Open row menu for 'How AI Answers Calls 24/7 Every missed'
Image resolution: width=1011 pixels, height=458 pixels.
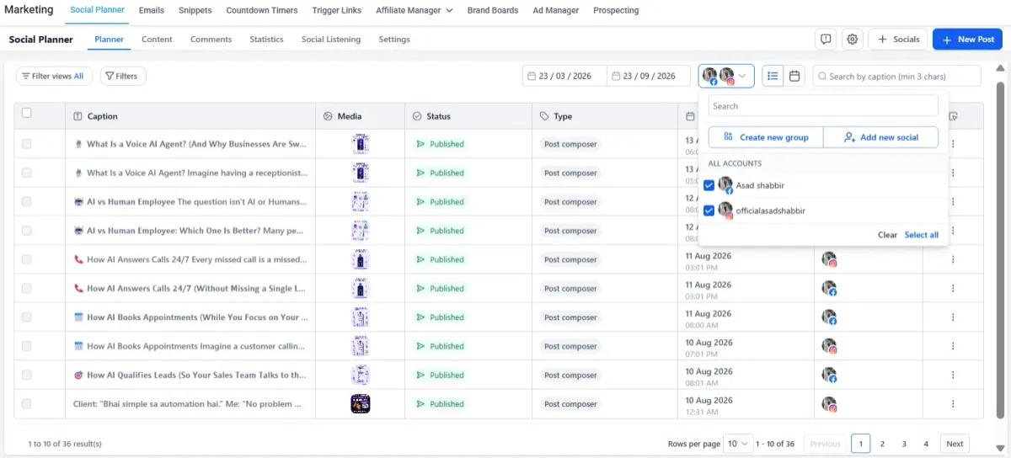tap(953, 259)
